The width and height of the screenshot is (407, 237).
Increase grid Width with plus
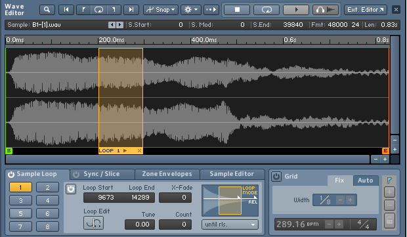pyautogui.click(x=350, y=200)
